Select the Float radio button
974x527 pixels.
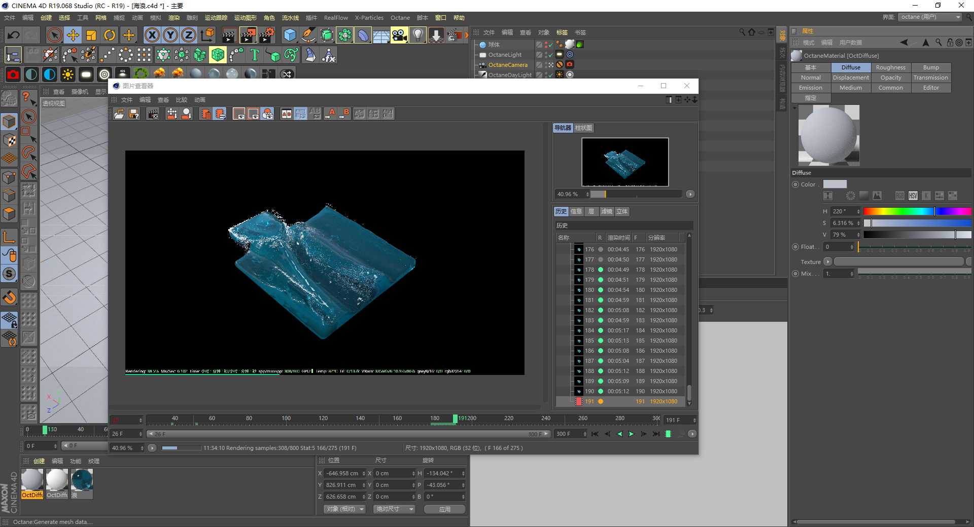pyautogui.click(x=795, y=247)
